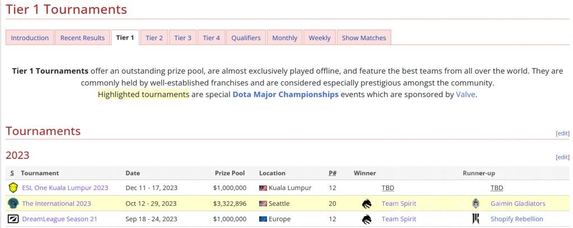
Task: Open the Dota Major Championships link
Action: [285, 94]
